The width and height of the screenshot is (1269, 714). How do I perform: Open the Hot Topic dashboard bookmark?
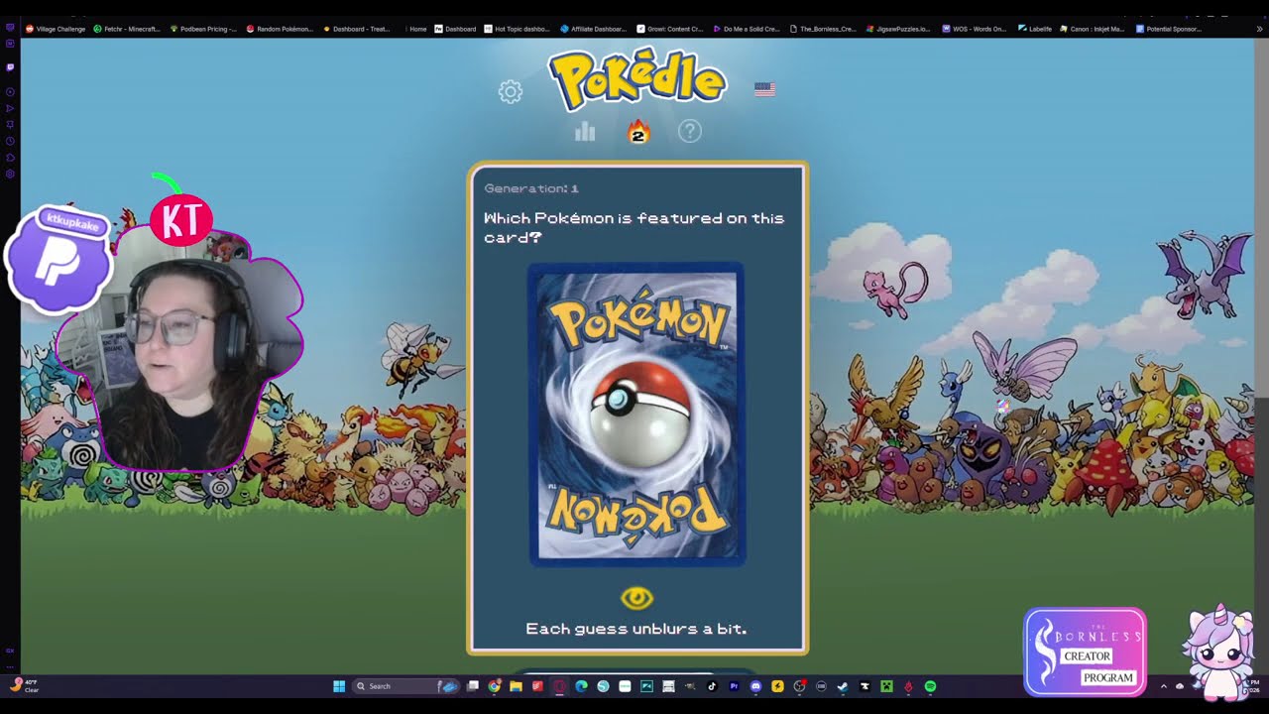[x=517, y=29]
